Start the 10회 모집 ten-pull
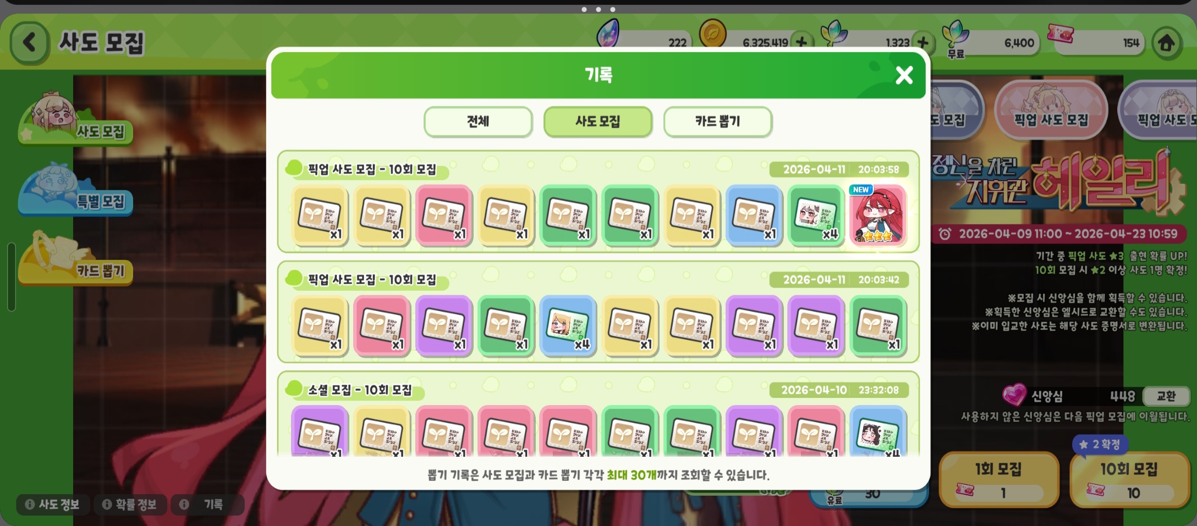 pos(1129,479)
